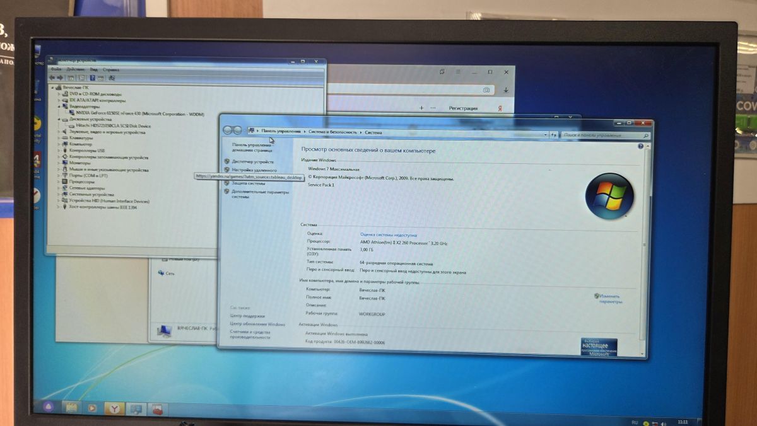Screen dimensions: 757x426
Task: Open Yandex Browser from the taskbar
Action: pos(114,409)
